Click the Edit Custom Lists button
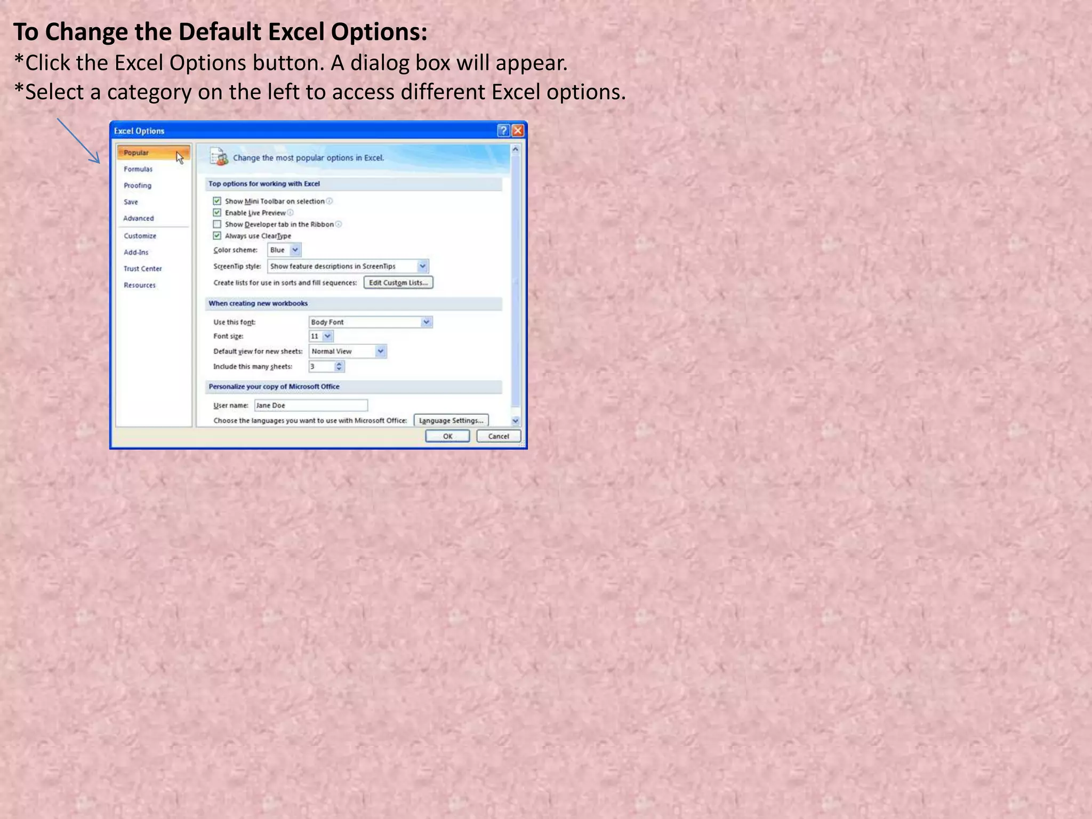 (x=398, y=283)
